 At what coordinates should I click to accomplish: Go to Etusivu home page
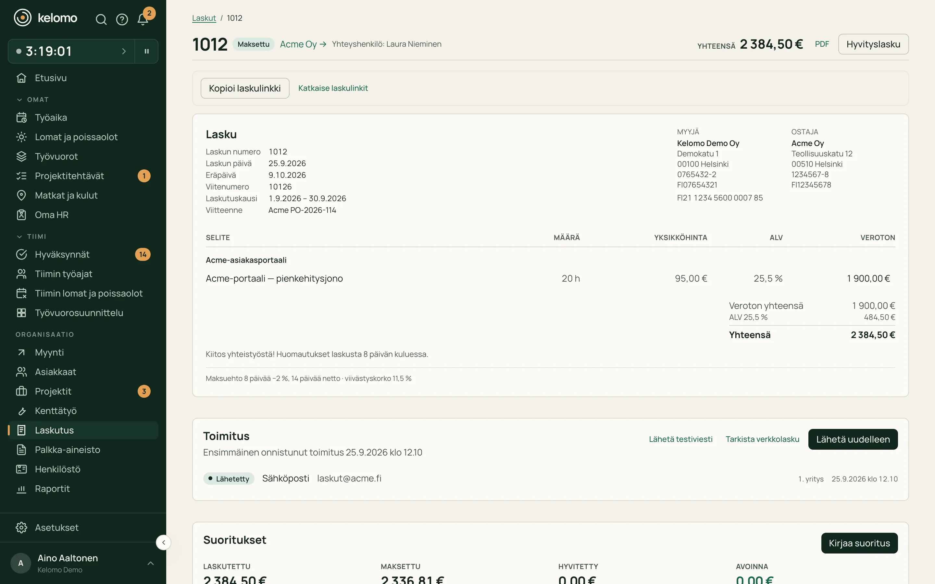tap(83, 78)
